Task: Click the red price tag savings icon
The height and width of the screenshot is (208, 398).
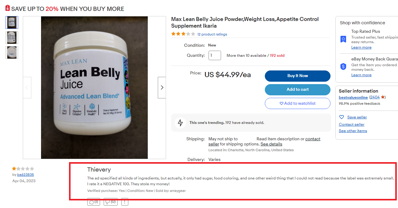Action: (x=8, y=8)
